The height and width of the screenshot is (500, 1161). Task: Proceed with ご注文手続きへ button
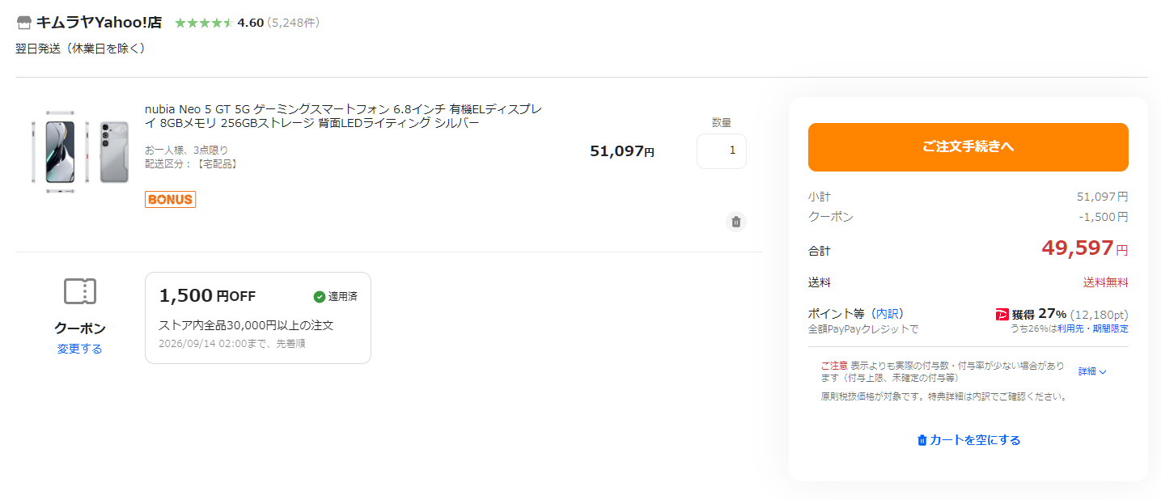968,147
